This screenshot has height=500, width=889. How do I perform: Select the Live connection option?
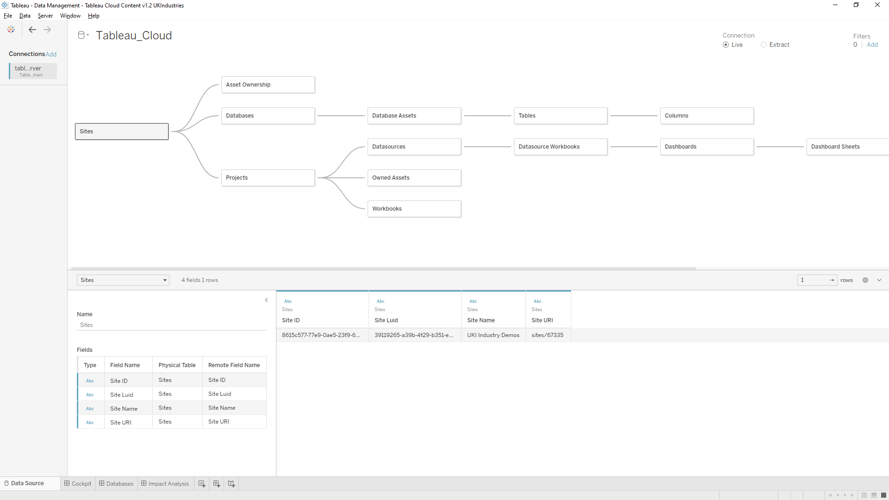pyautogui.click(x=726, y=44)
